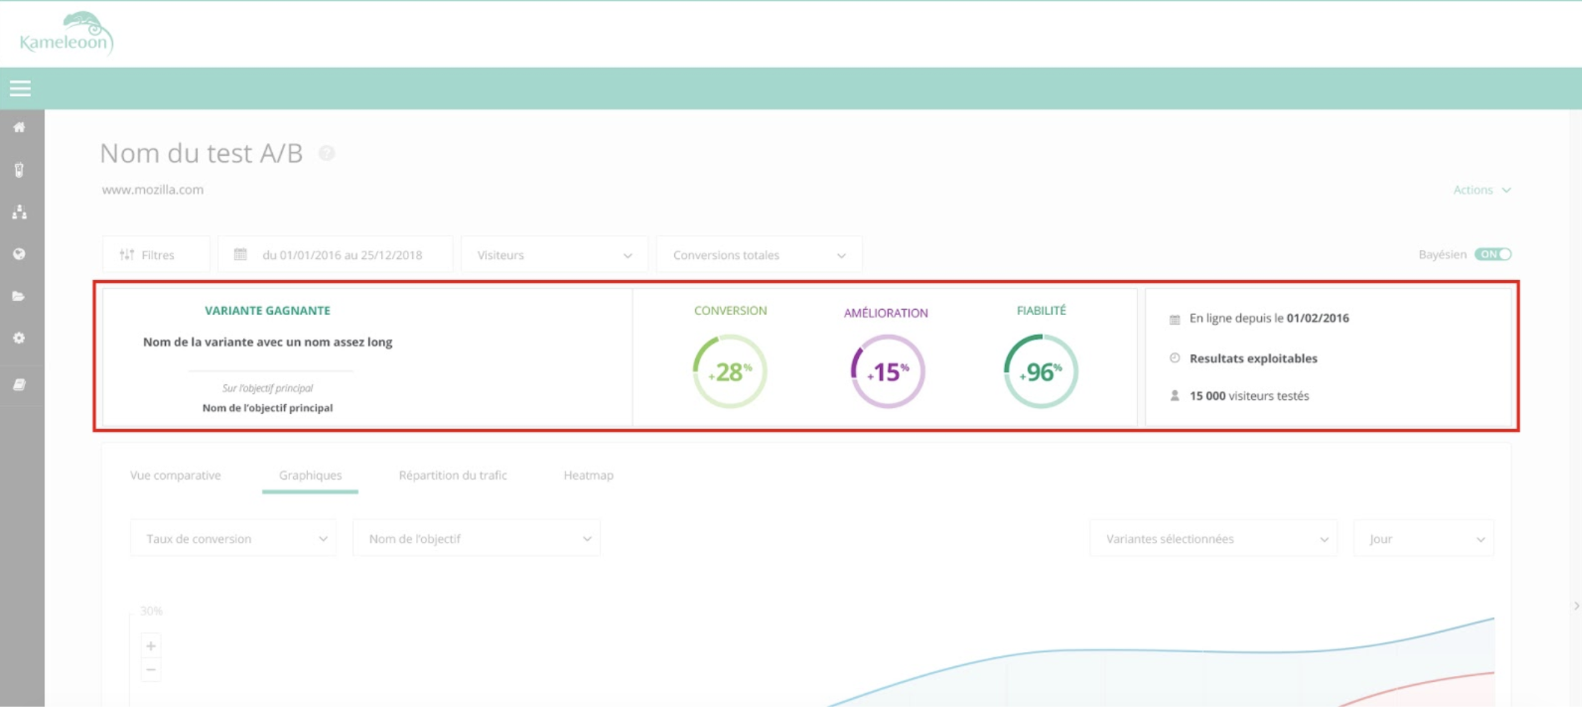Open settings gear in sidebar
The image size is (1582, 707).
(x=19, y=338)
